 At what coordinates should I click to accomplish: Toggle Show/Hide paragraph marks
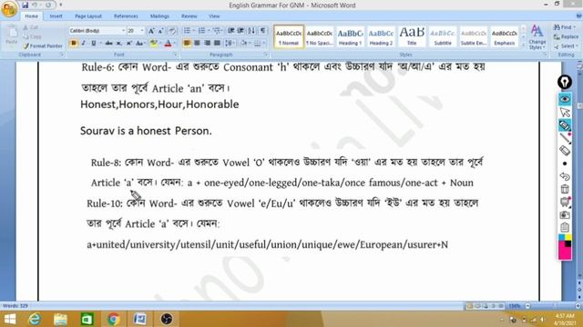tap(262, 31)
